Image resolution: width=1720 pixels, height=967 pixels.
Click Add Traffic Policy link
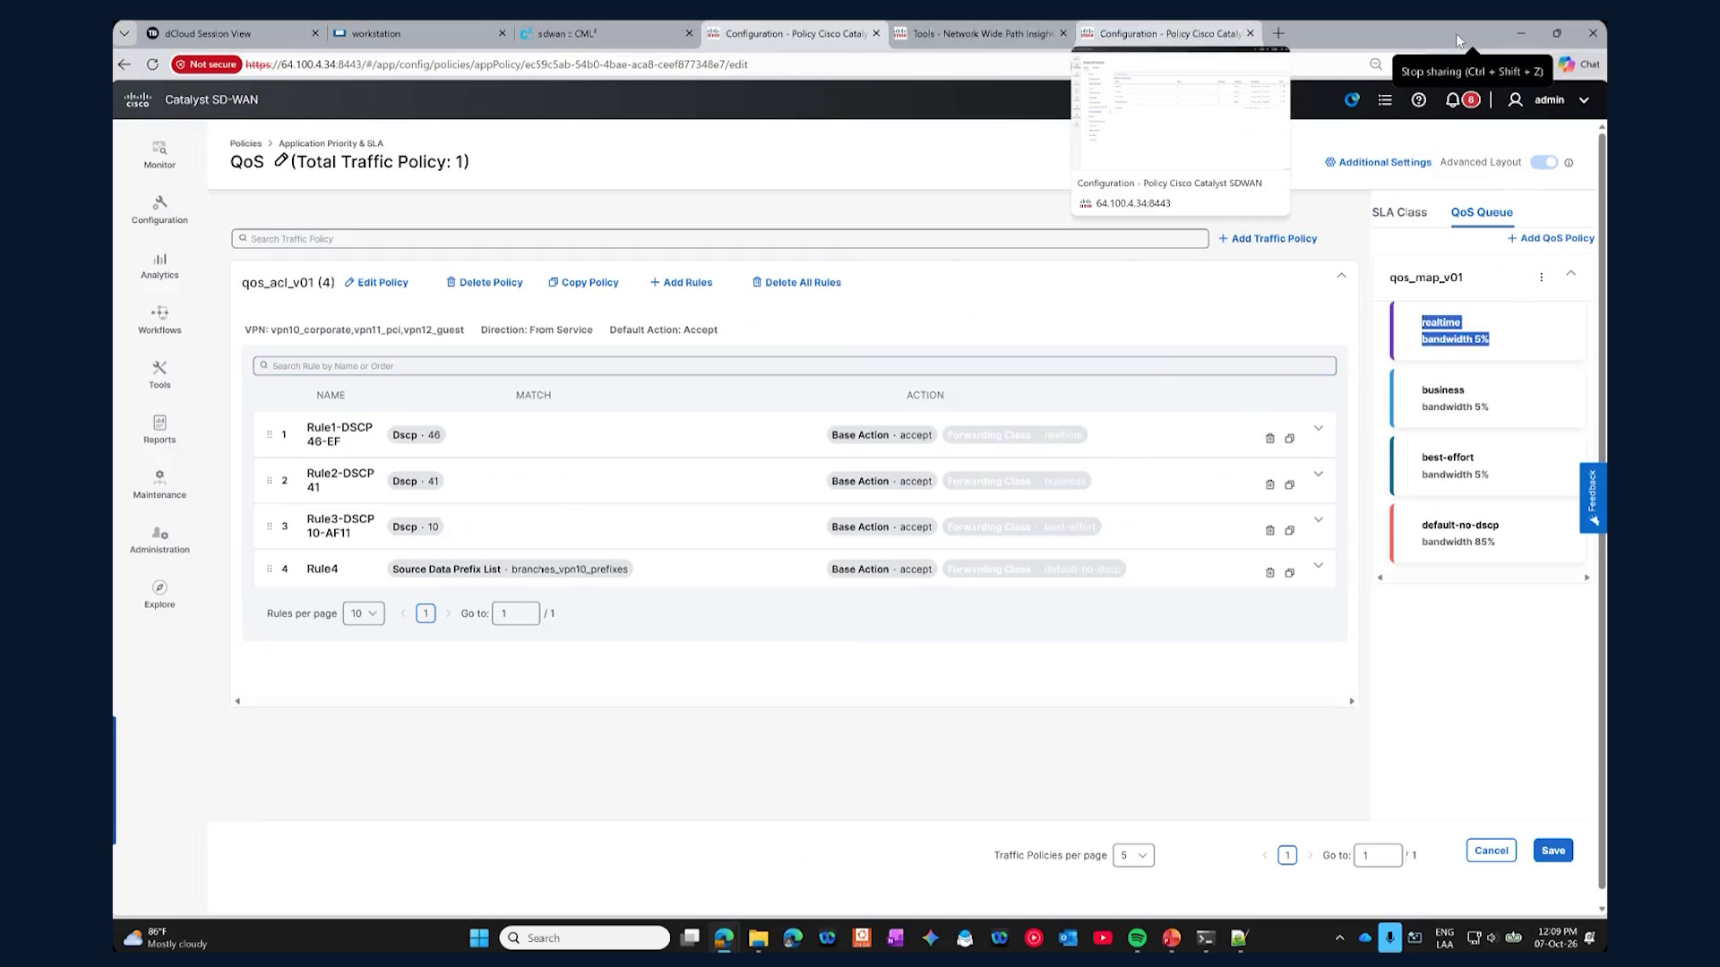pos(1268,238)
